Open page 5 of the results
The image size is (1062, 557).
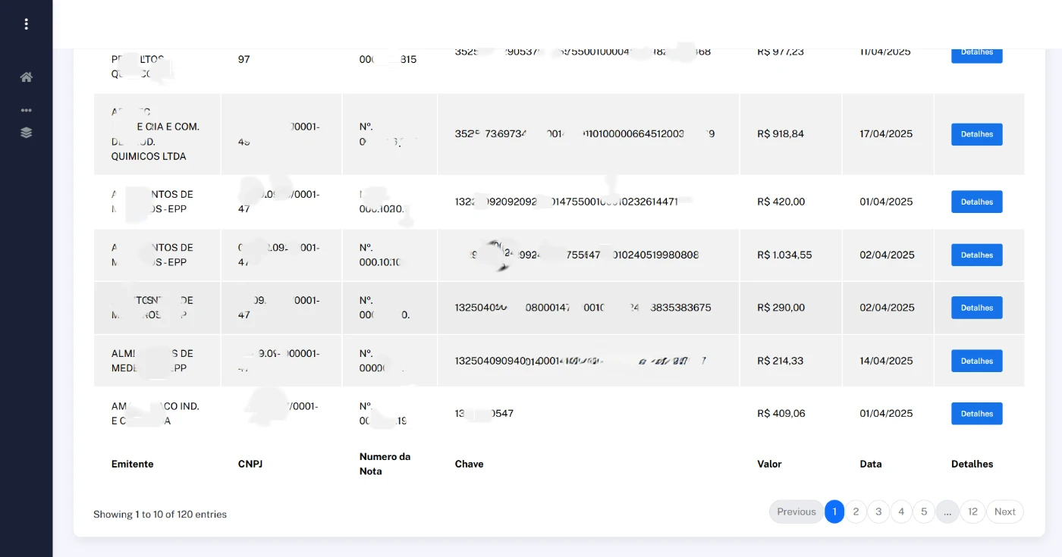point(924,512)
